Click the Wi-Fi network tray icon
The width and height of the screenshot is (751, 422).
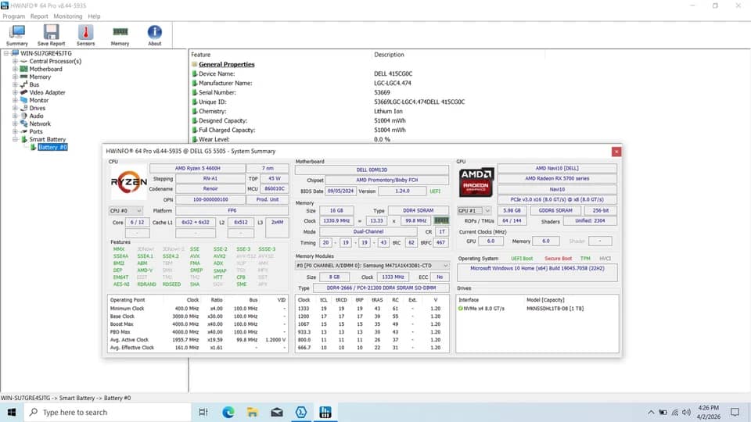pos(675,412)
